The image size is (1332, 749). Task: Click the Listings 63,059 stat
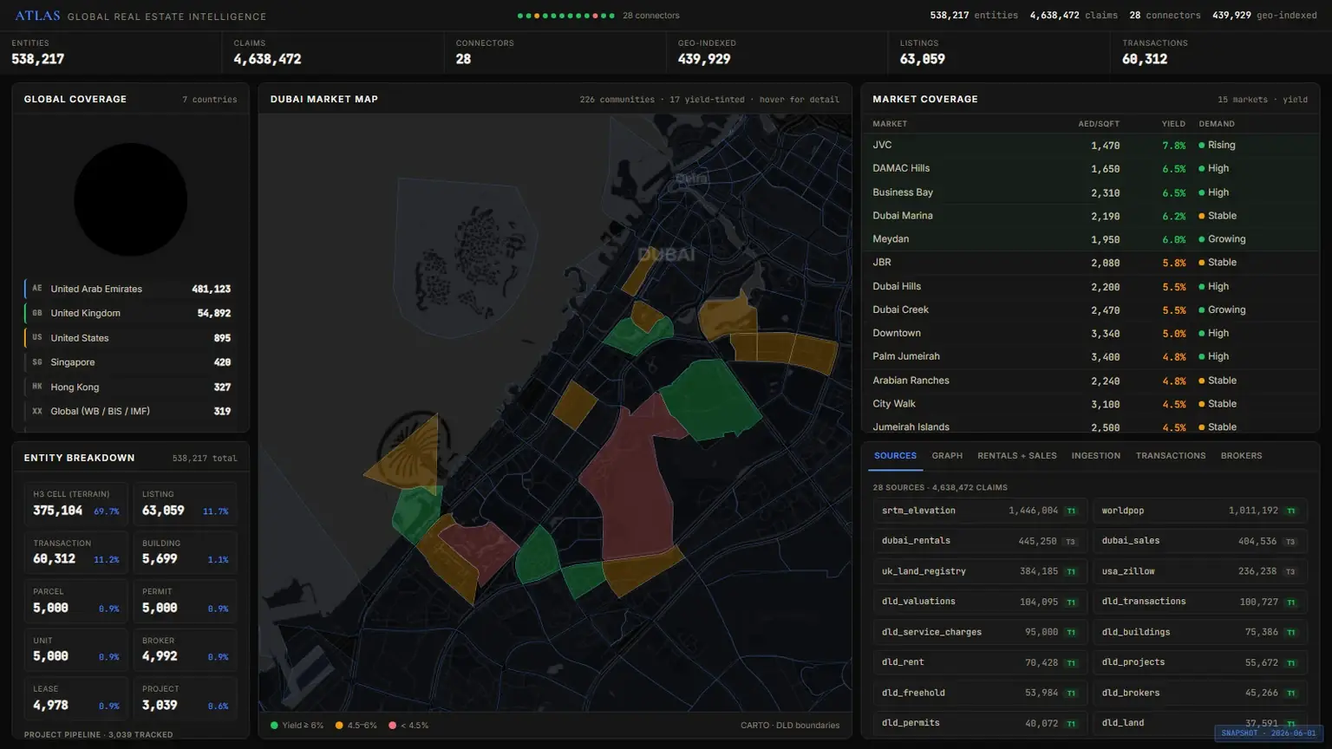click(x=998, y=53)
